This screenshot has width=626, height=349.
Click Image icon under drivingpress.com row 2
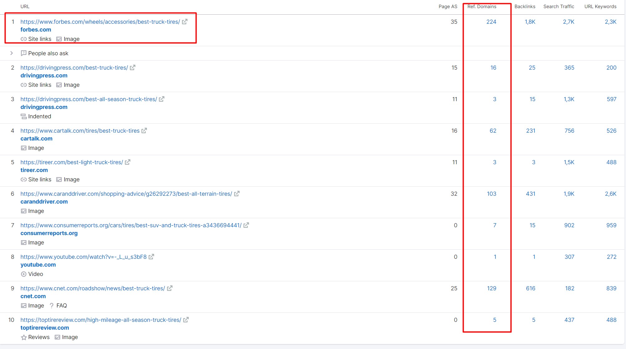pos(59,85)
